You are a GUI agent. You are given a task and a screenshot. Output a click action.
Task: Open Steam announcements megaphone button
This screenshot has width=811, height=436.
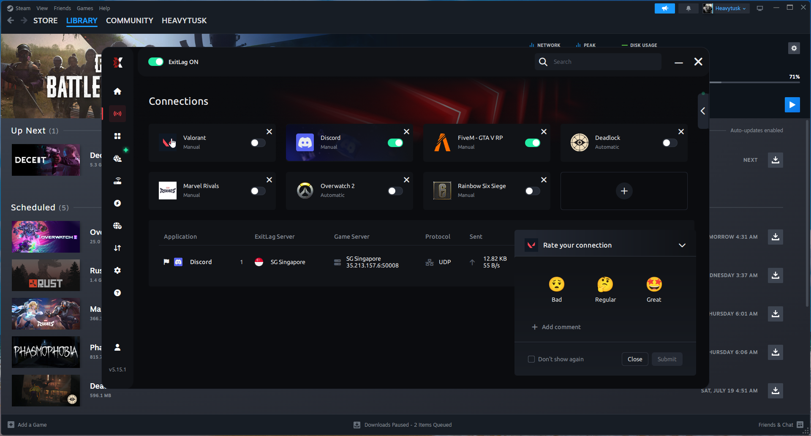(x=665, y=8)
